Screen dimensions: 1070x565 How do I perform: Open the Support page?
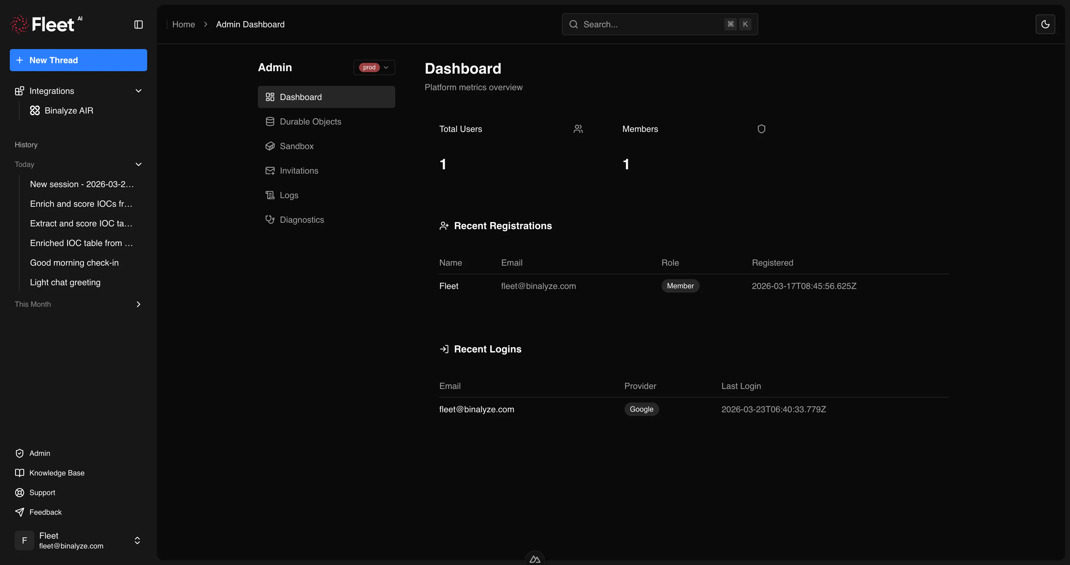[x=42, y=492]
